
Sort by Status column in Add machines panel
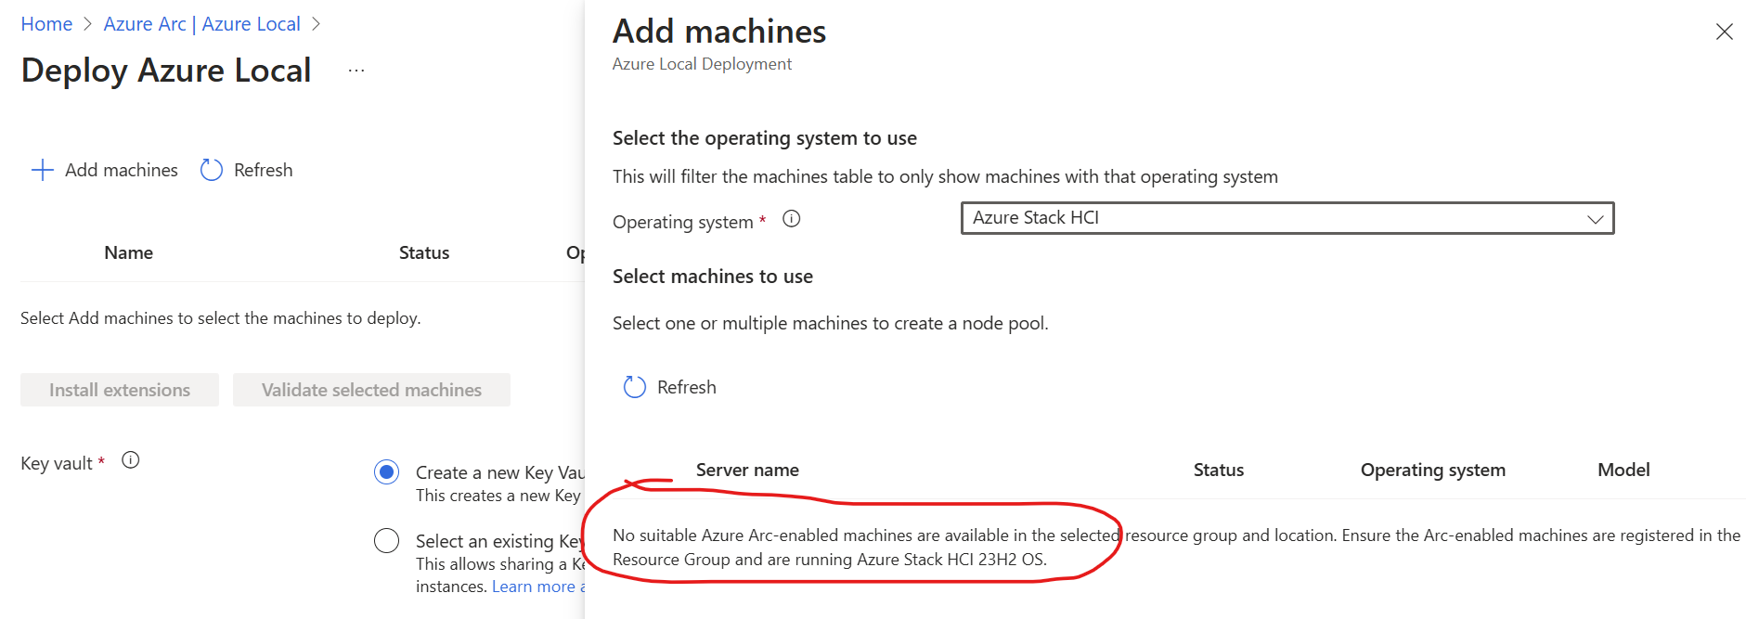coord(1218,470)
